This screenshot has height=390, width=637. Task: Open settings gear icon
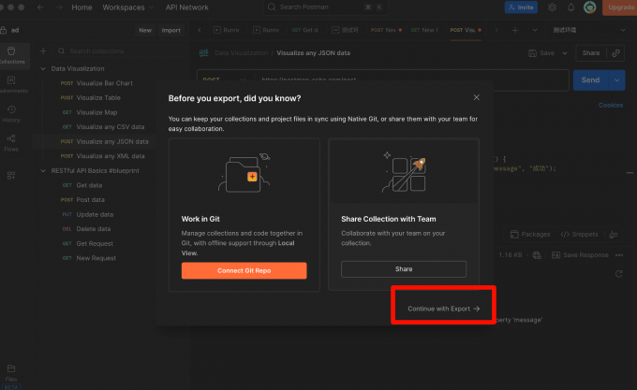[552, 7]
